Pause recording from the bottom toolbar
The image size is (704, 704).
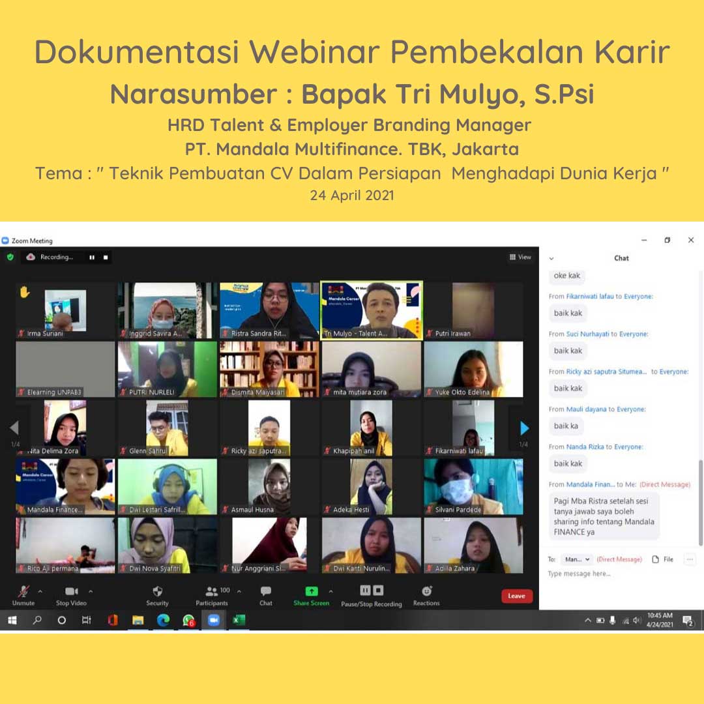point(365,591)
